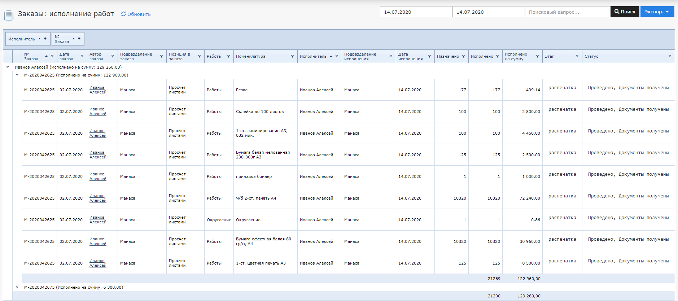Click the document list page icon
678x301 pixels.
9,16
